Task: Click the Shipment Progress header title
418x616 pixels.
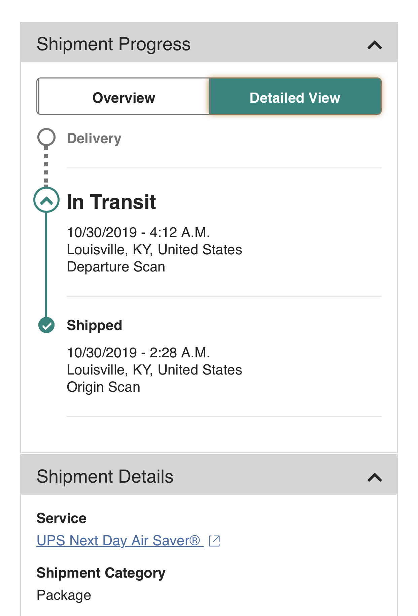Action: (x=113, y=44)
